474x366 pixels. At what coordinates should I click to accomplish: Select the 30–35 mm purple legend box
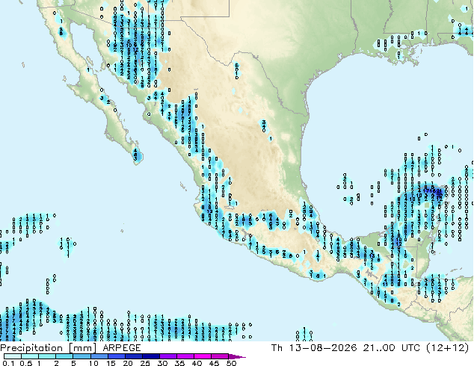coord(167,356)
